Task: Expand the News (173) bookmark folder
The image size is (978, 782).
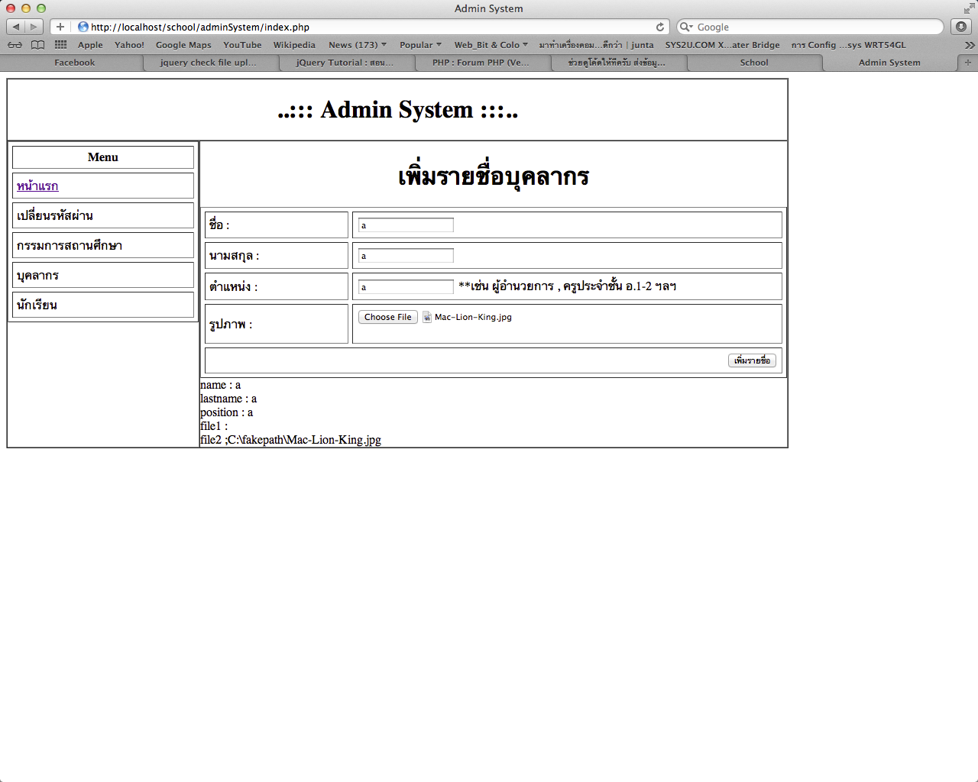Action: click(358, 45)
